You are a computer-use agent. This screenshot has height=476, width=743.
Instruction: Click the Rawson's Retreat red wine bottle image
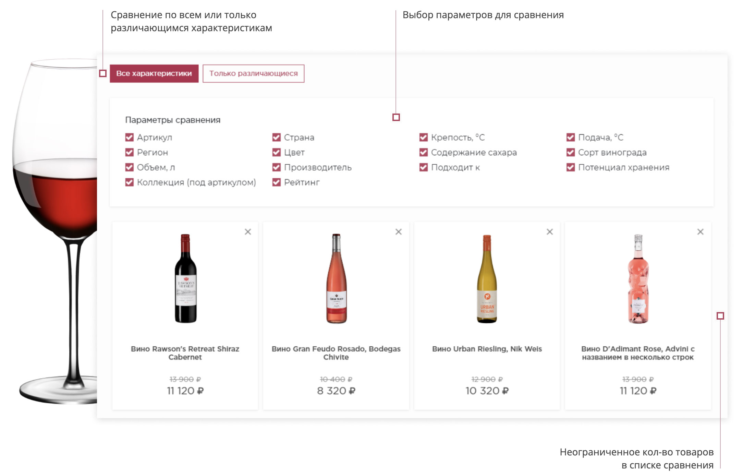185,278
